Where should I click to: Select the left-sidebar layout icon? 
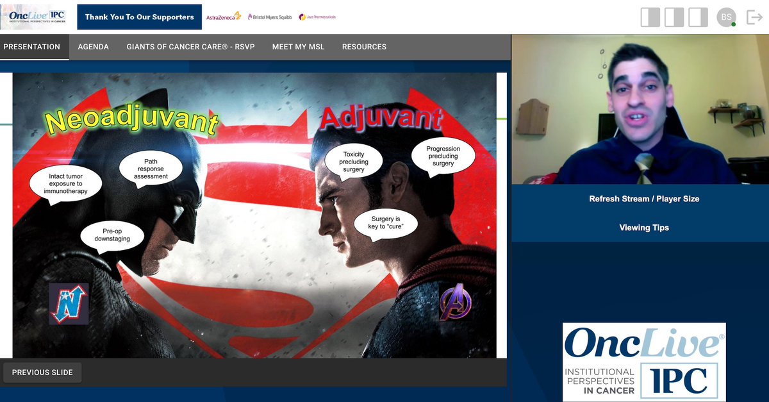pyautogui.click(x=650, y=17)
